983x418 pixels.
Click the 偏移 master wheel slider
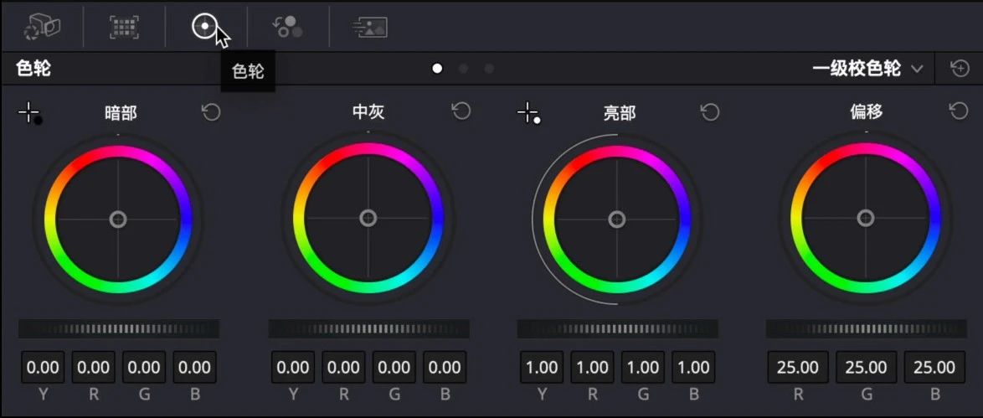point(866,328)
